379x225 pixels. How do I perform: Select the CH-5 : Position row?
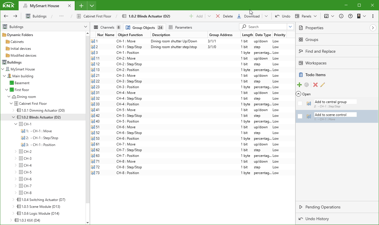tap(192, 121)
